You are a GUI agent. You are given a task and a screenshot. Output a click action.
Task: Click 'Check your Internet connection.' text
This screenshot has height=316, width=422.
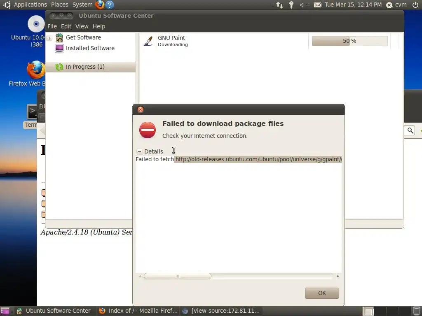(205, 136)
